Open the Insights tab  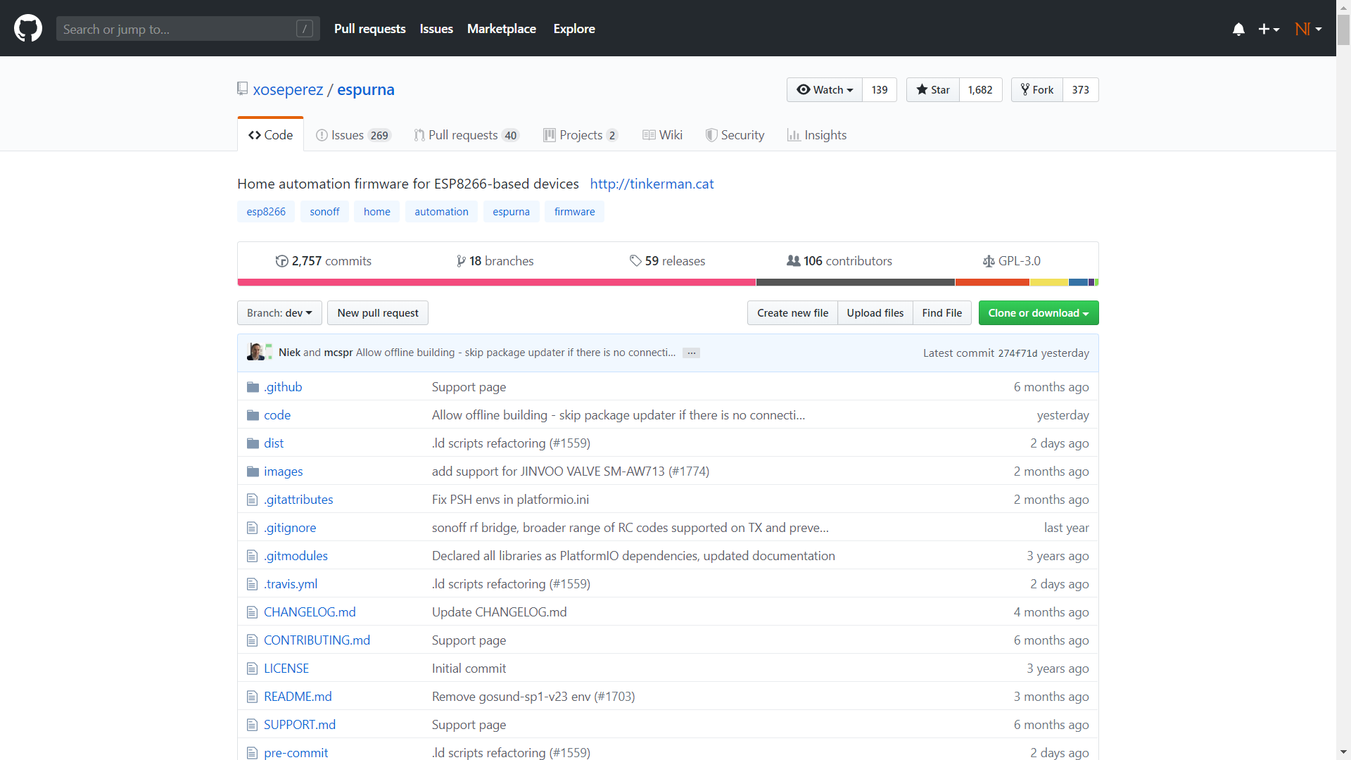click(816, 134)
